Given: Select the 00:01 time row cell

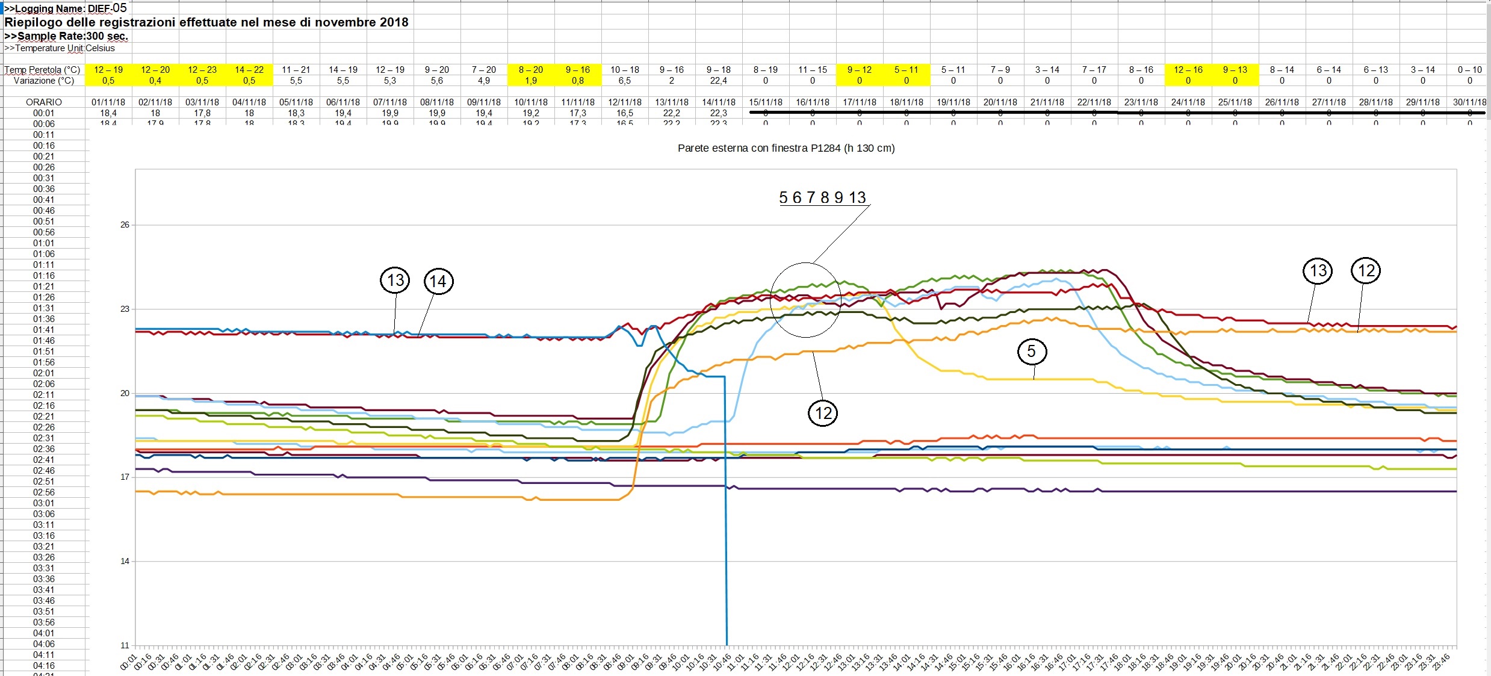Looking at the screenshot, I should pos(43,113).
